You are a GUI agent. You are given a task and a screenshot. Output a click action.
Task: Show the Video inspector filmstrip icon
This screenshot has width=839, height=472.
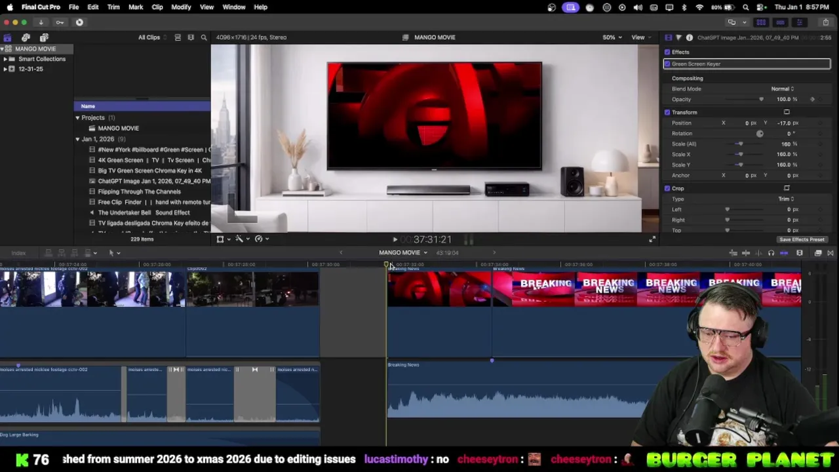click(x=668, y=37)
